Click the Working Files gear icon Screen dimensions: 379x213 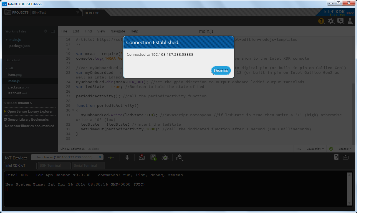tap(46, 31)
